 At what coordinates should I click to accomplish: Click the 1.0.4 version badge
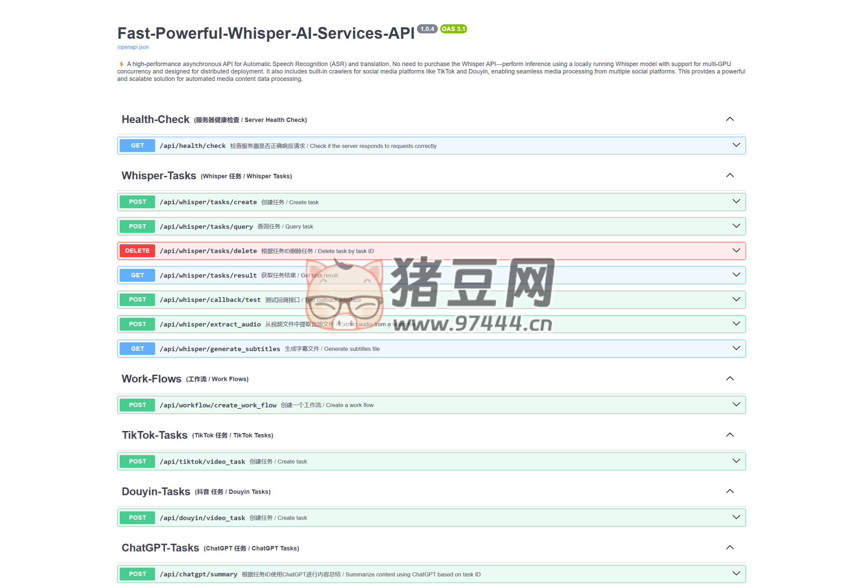(x=428, y=29)
